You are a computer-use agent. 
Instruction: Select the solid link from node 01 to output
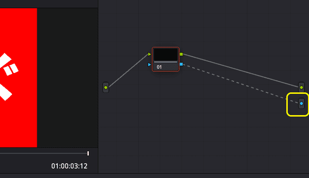(240, 70)
